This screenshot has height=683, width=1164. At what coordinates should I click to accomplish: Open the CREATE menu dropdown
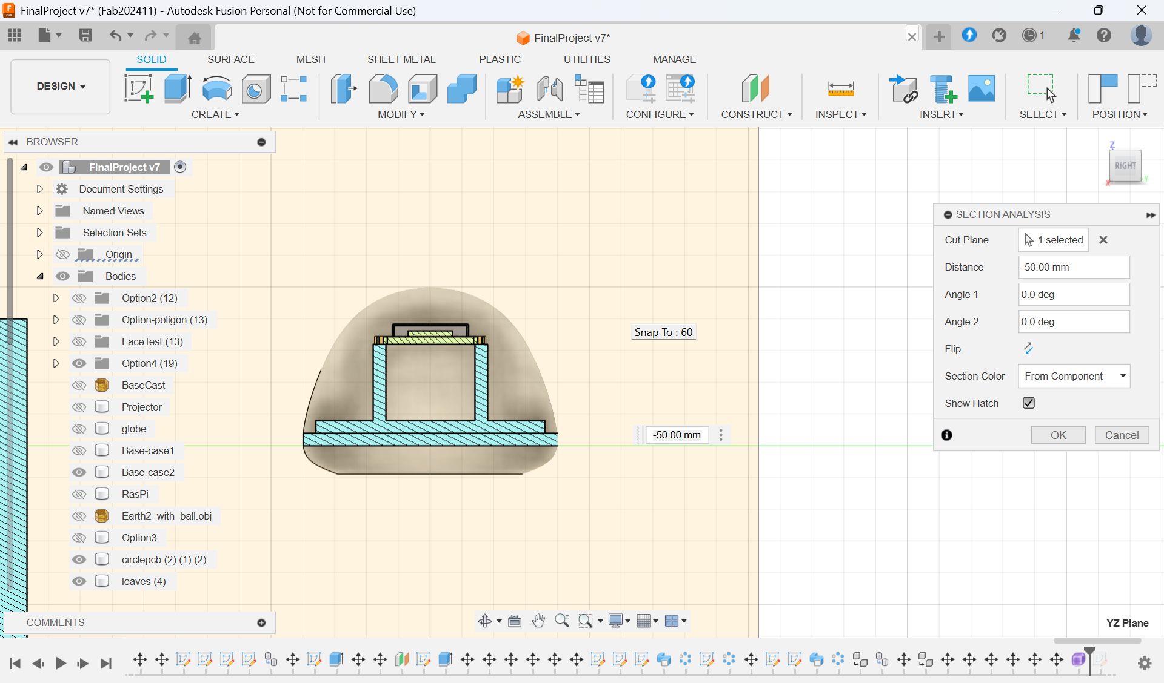click(x=215, y=114)
